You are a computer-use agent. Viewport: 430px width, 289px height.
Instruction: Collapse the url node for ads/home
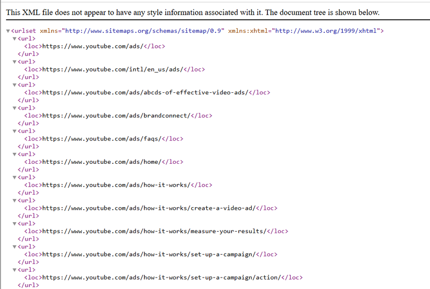pos(15,154)
